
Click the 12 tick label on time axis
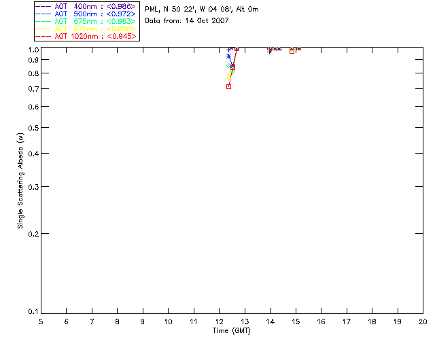(219, 321)
